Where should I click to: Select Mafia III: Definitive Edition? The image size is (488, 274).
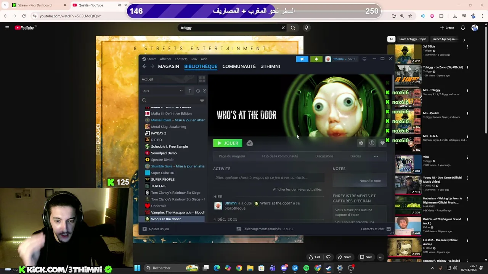coord(171,113)
